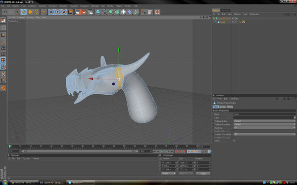Select the Live Selection tool

pyautogui.click(x=17, y=12)
